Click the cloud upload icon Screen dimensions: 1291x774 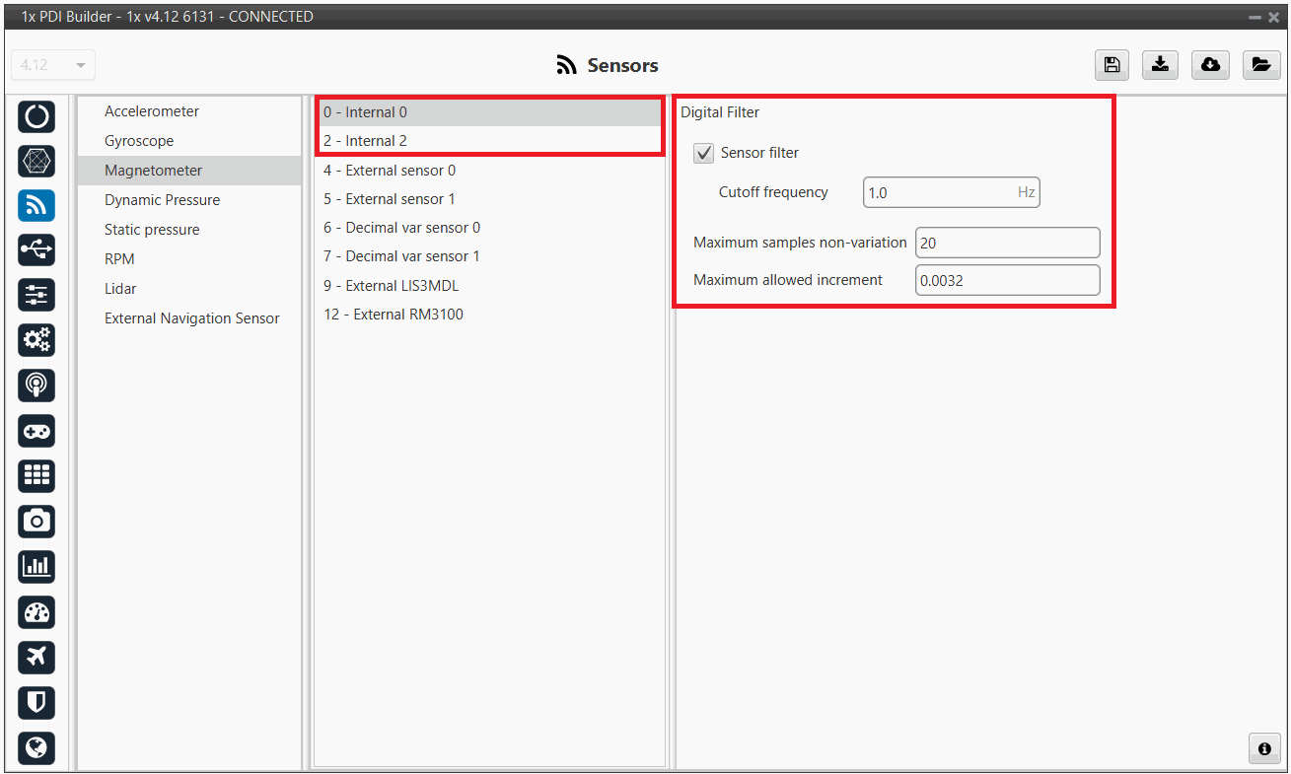pos(1210,65)
